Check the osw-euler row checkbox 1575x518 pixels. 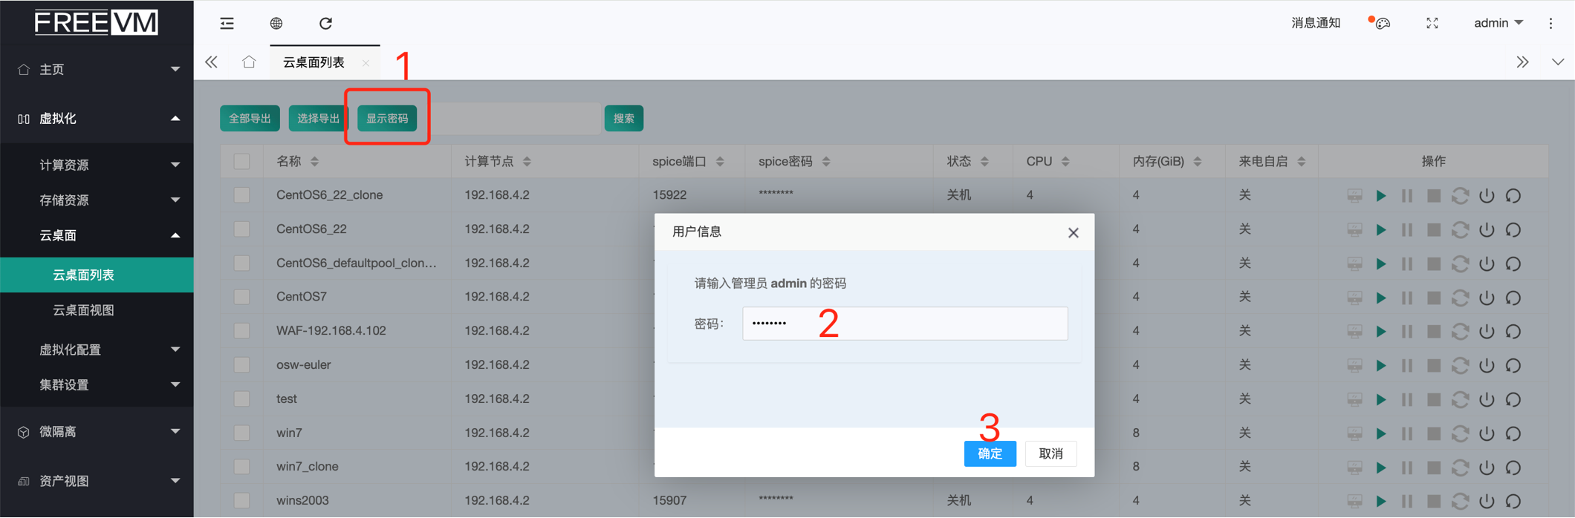click(x=241, y=365)
